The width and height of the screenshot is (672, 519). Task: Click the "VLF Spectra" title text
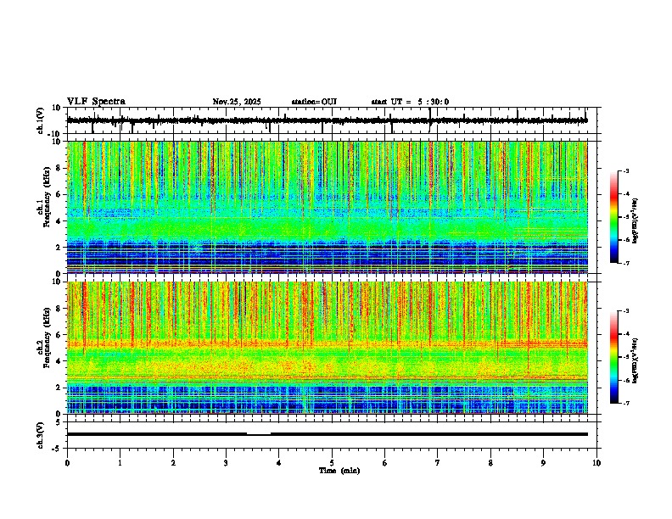coord(97,102)
